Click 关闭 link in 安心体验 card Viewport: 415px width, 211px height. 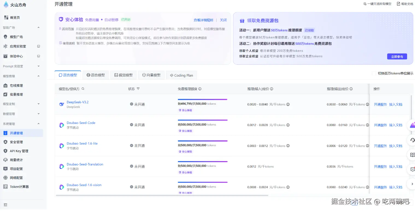[x=223, y=20]
